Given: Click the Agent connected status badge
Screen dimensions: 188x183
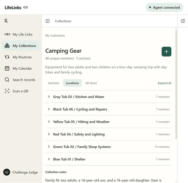Looking at the screenshot, I should point(164,7).
